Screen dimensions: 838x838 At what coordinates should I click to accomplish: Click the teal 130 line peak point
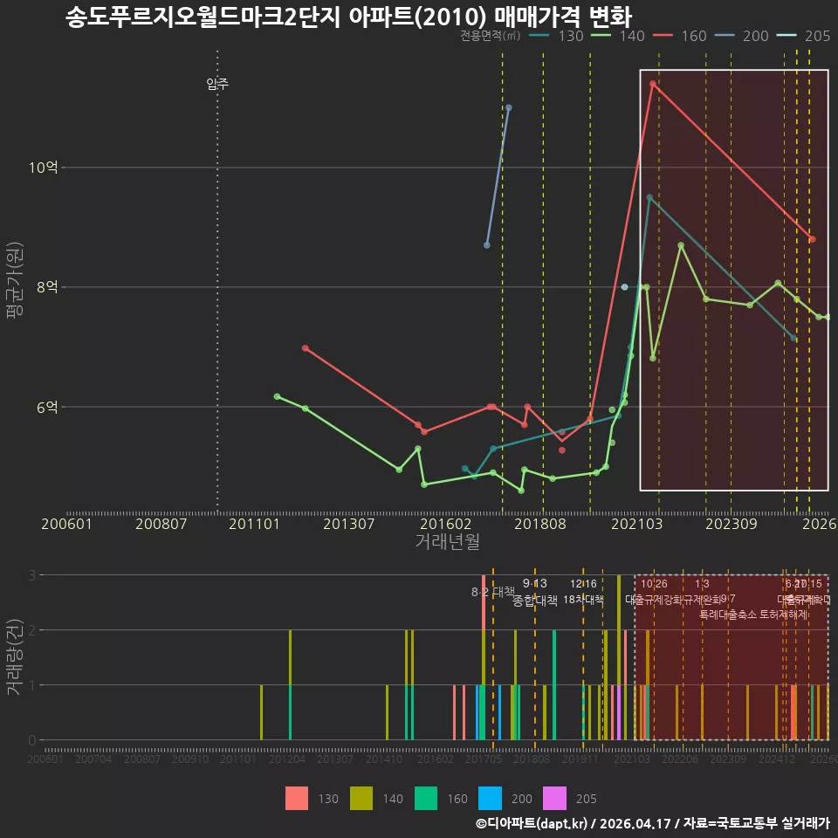click(x=649, y=198)
